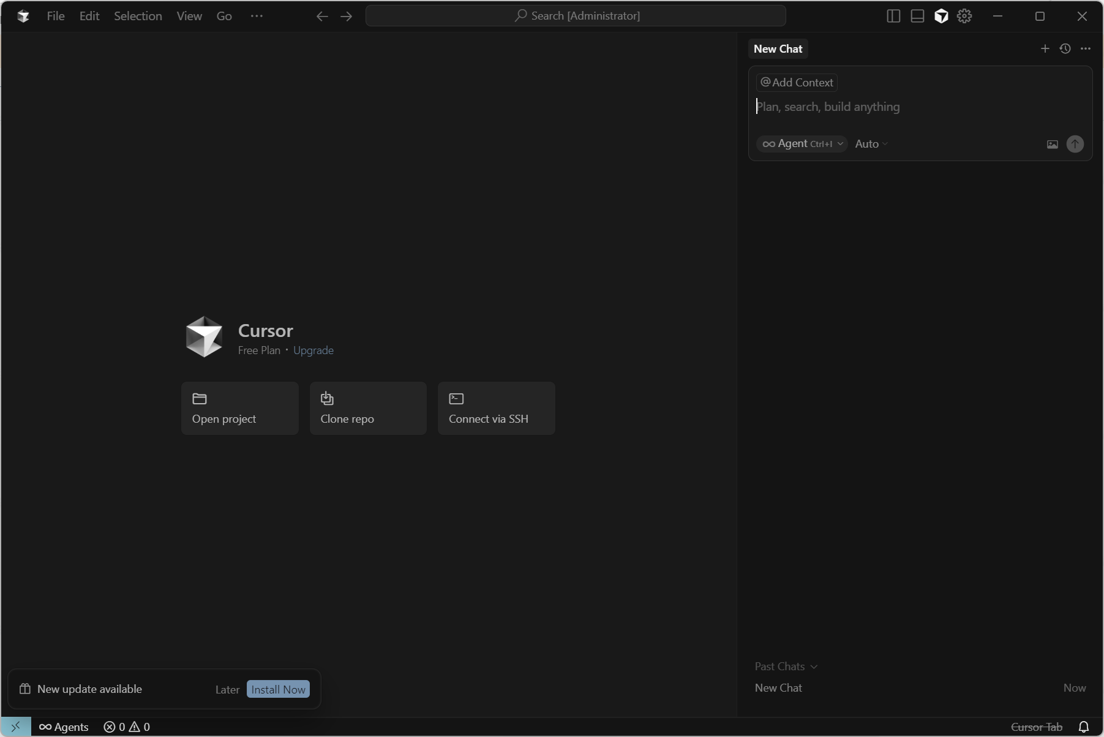Screen dimensions: 1104x737
Task: Attach an image to the chat
Action: tap(1053, 145)
